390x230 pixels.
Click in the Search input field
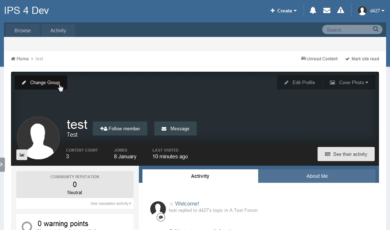click(346, 30)
